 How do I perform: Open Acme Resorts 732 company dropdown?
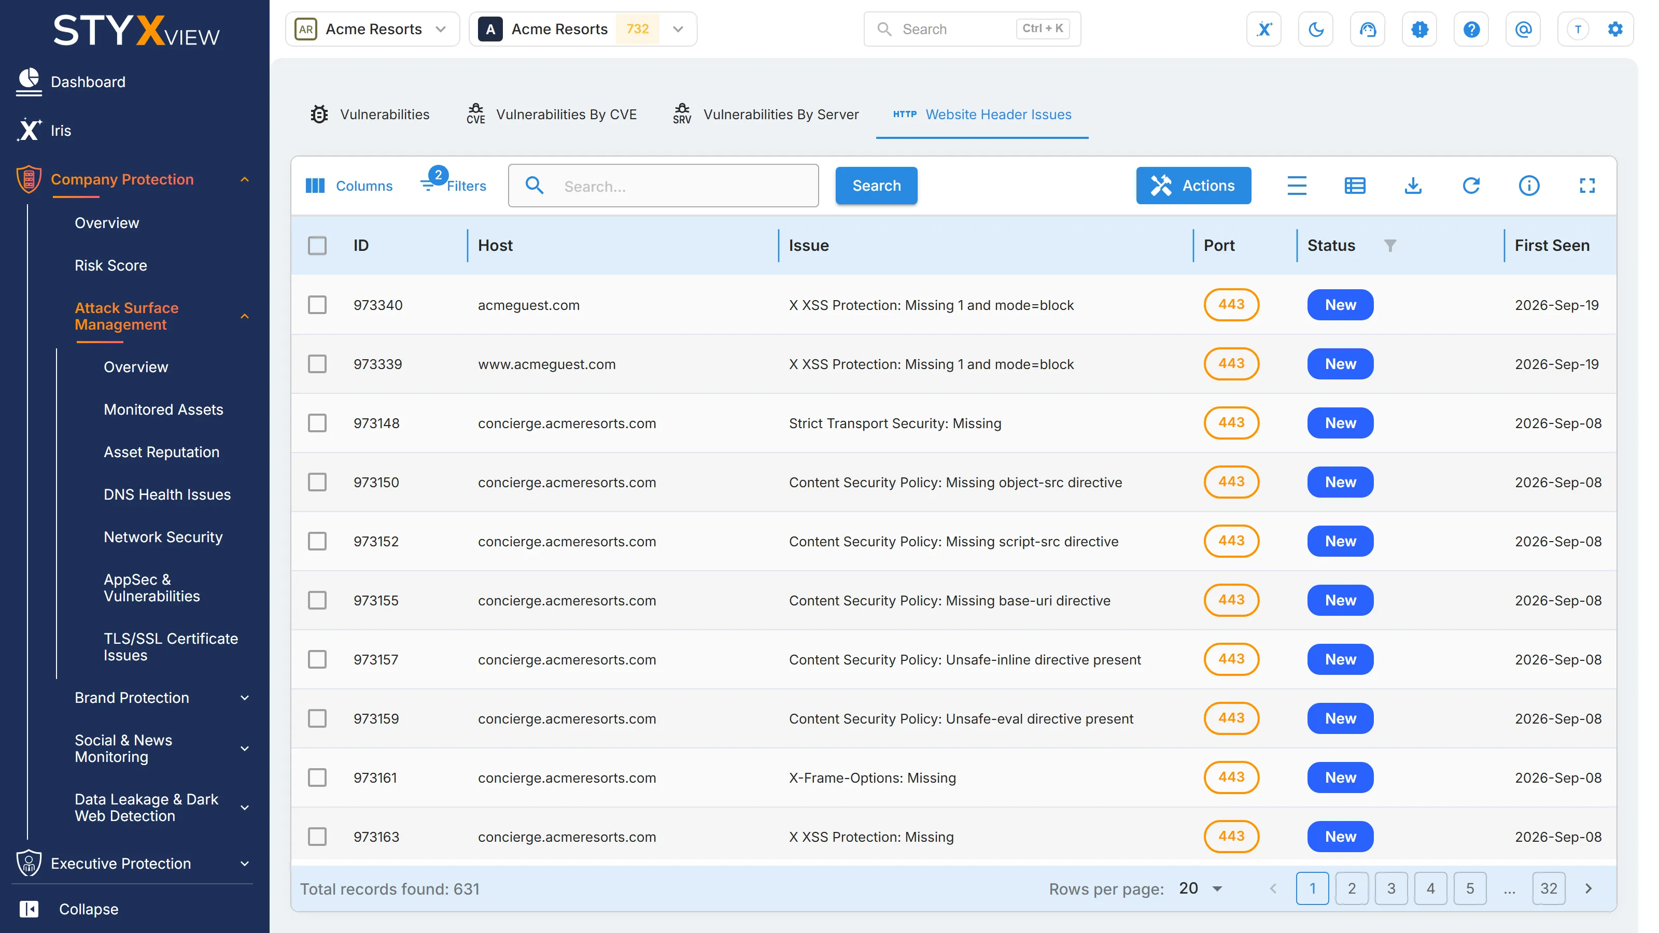coord(583,29)
